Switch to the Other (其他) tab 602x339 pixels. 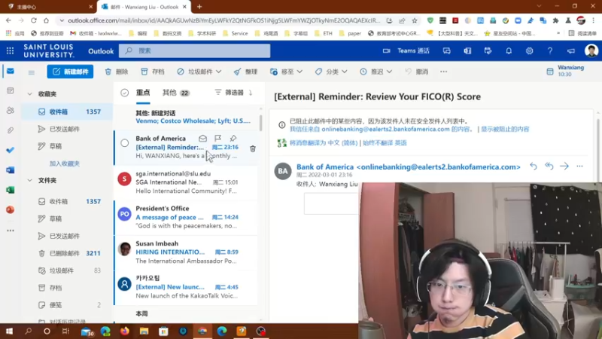(176, 93)
